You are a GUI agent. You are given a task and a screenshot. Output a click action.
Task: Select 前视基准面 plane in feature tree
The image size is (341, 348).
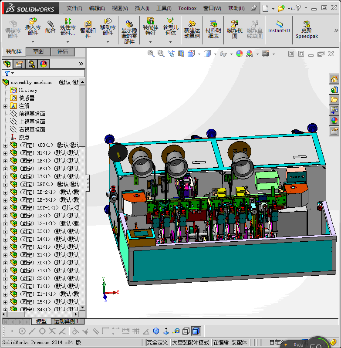coord(32,114)
